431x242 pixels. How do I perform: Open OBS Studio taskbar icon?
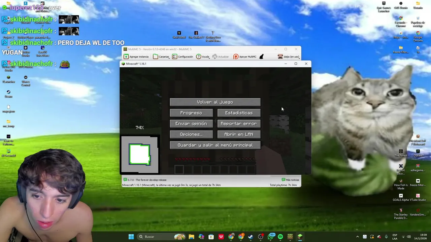coord(260,237)
